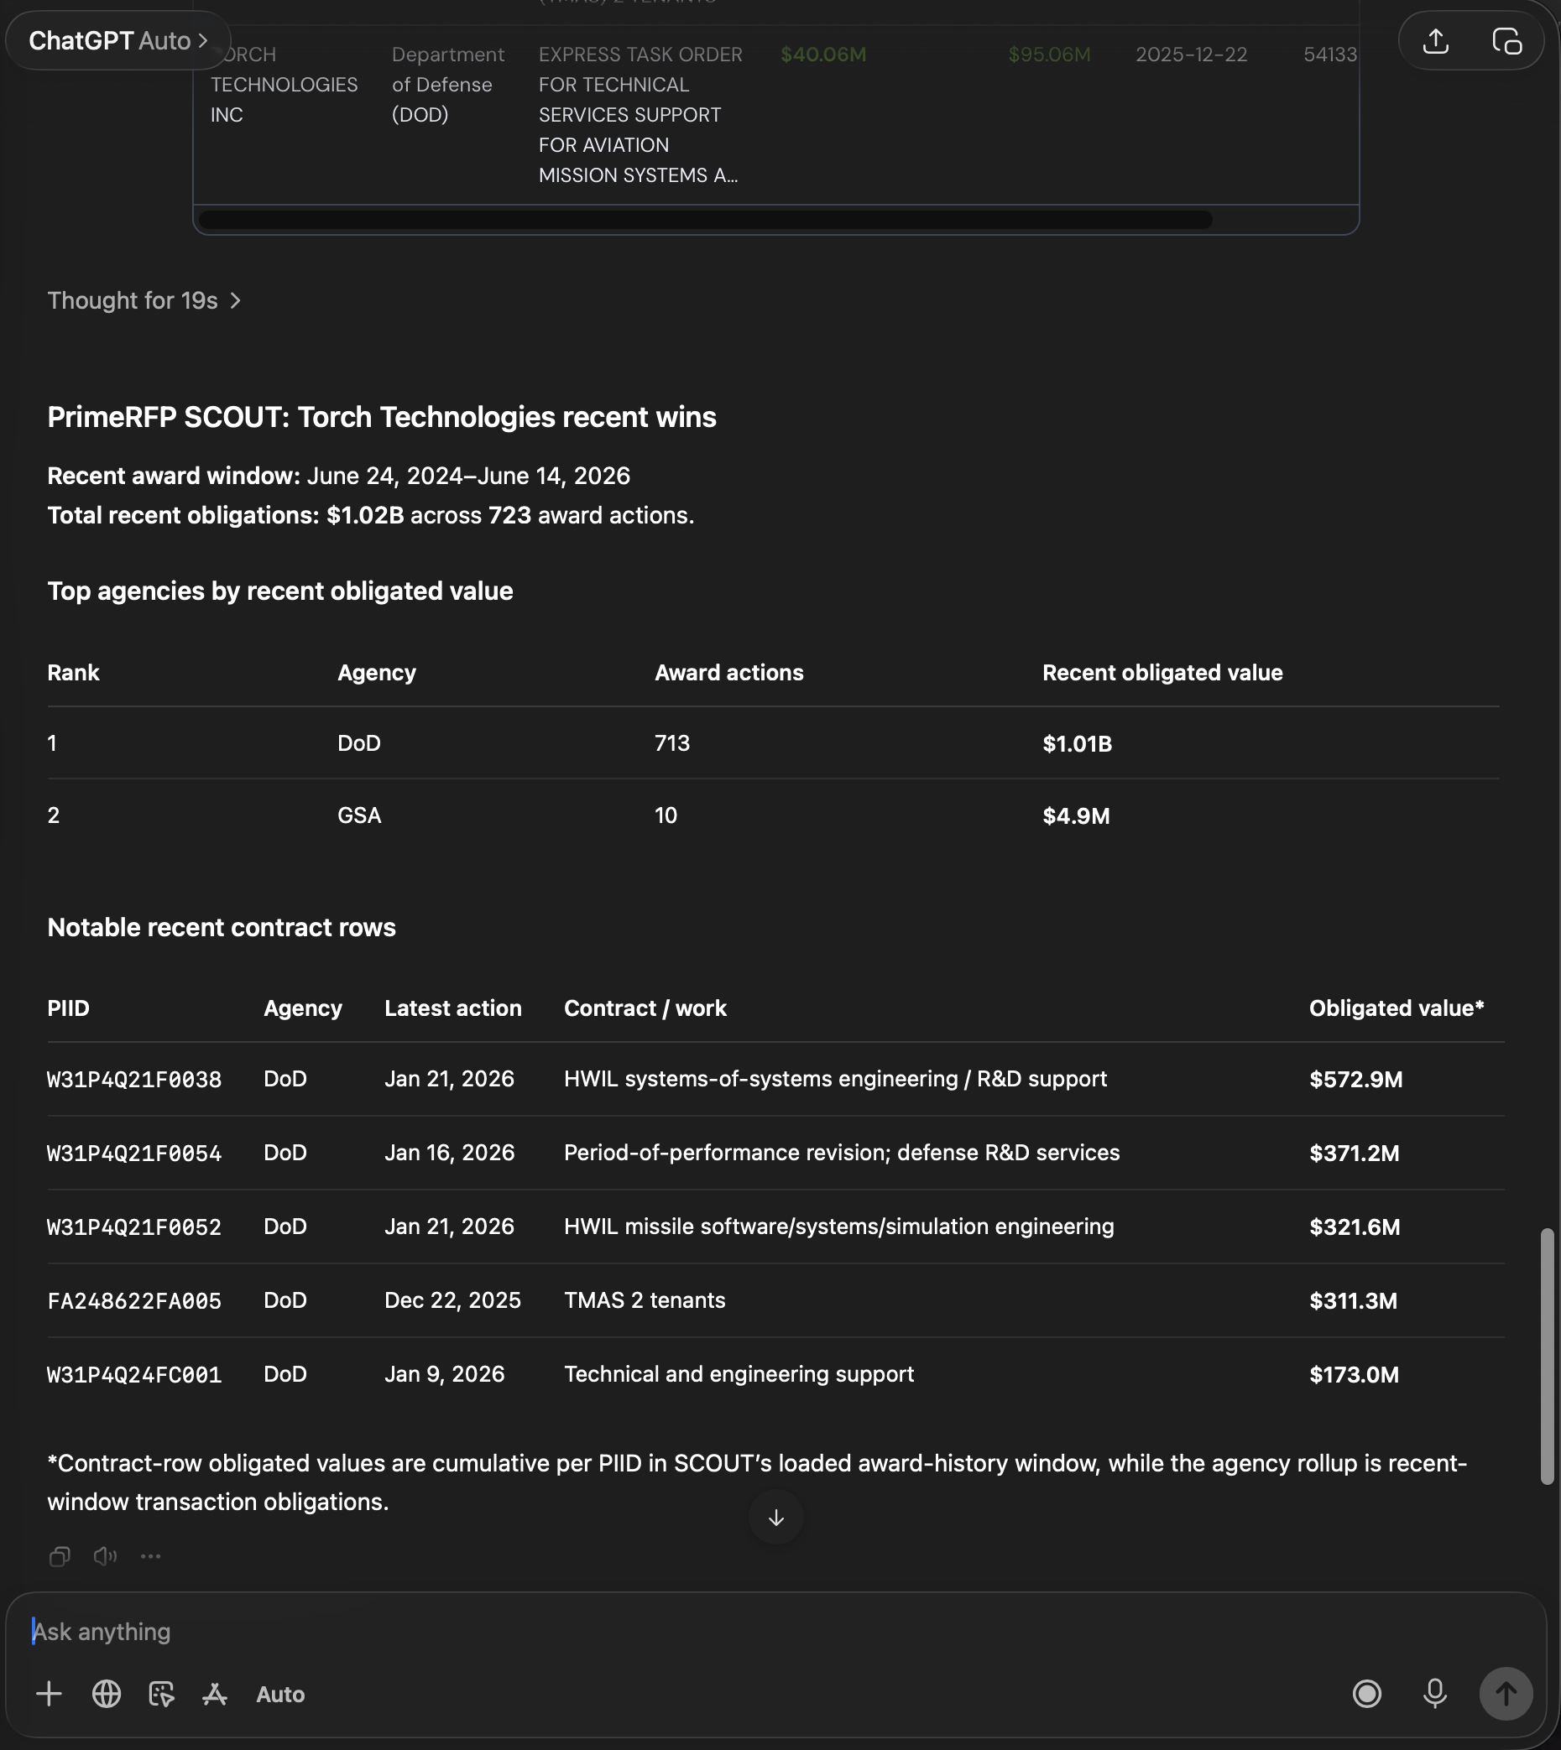Open the Auto mode selector in composer
The height and width of the screenshot is (1750, 1561).
[280, 1695]
